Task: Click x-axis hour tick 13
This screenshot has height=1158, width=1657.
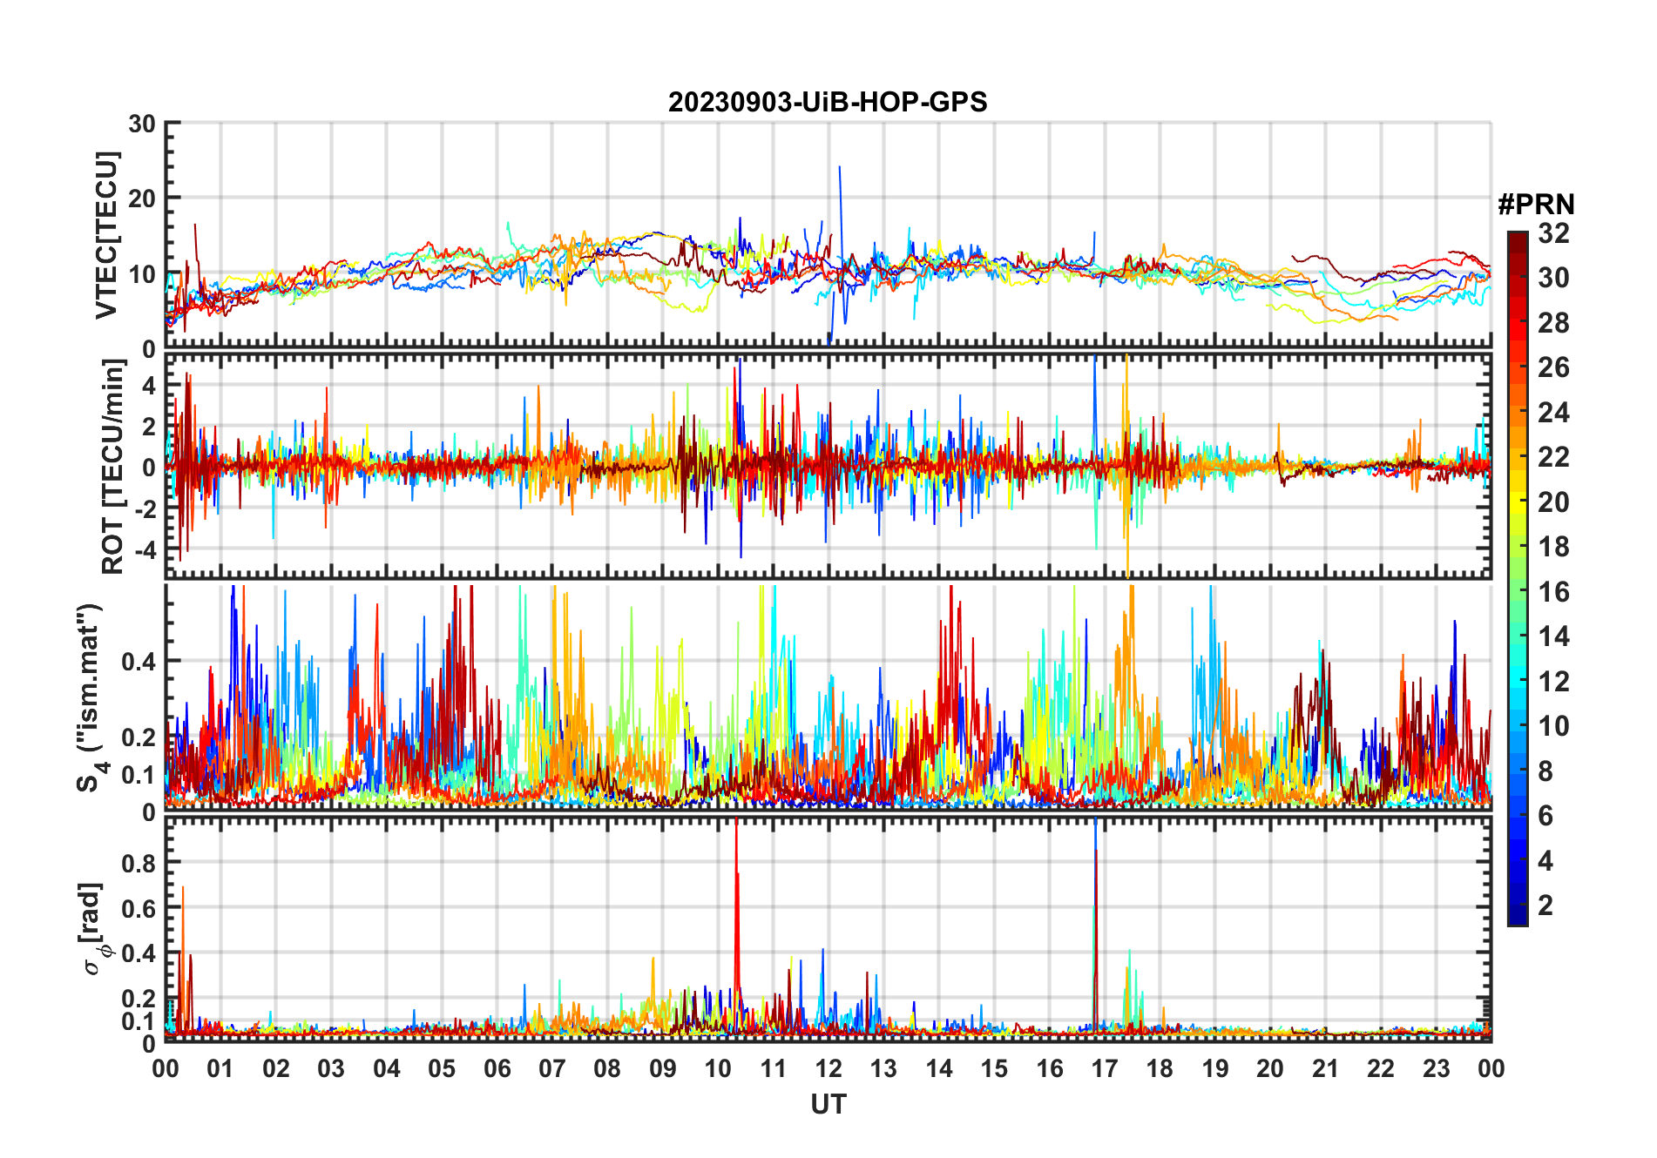Action: click(x=883, y=1068)
